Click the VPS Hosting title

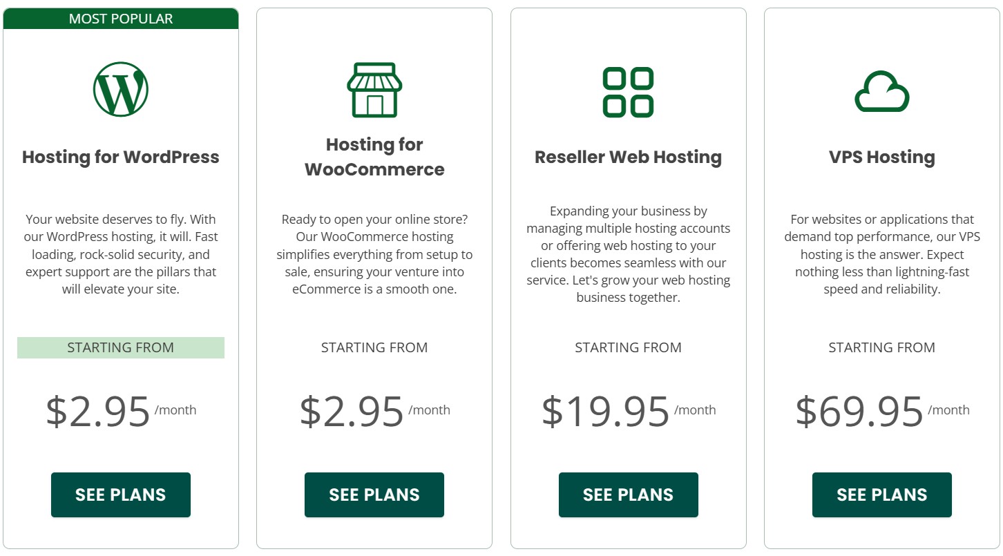(881, 157)
